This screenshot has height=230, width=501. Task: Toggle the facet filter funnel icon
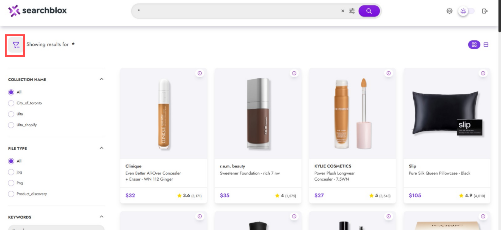tap(16, 45)
